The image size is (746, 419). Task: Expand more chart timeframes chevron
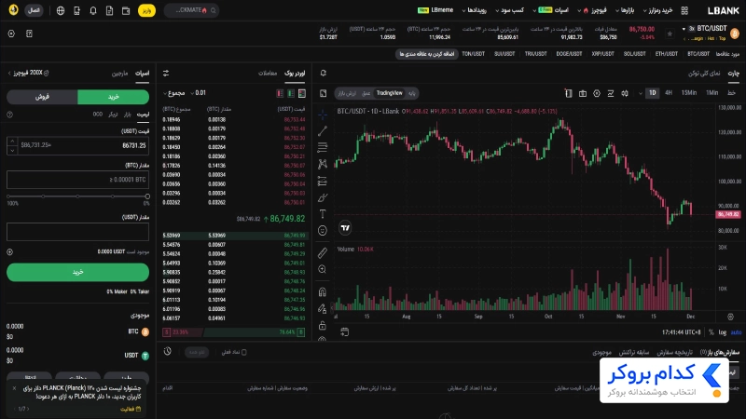(x=641, y=93)
